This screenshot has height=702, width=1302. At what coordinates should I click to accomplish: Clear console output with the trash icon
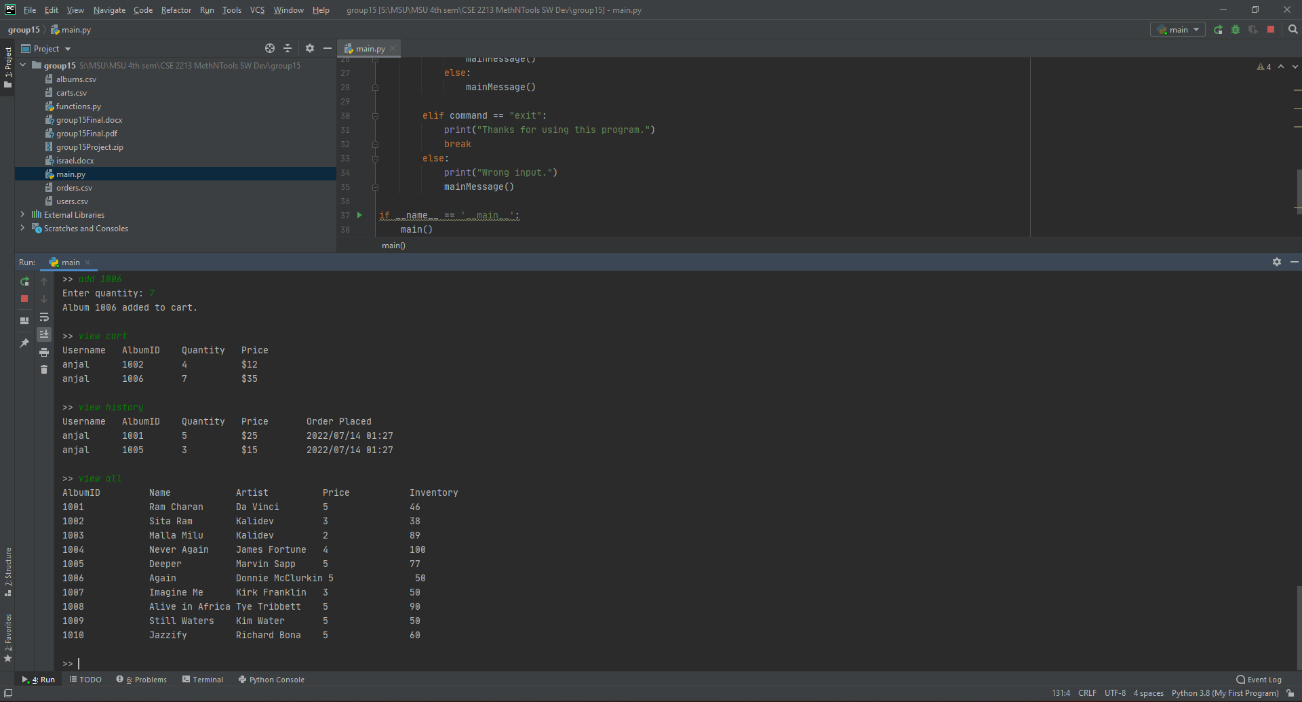[44, 370]
